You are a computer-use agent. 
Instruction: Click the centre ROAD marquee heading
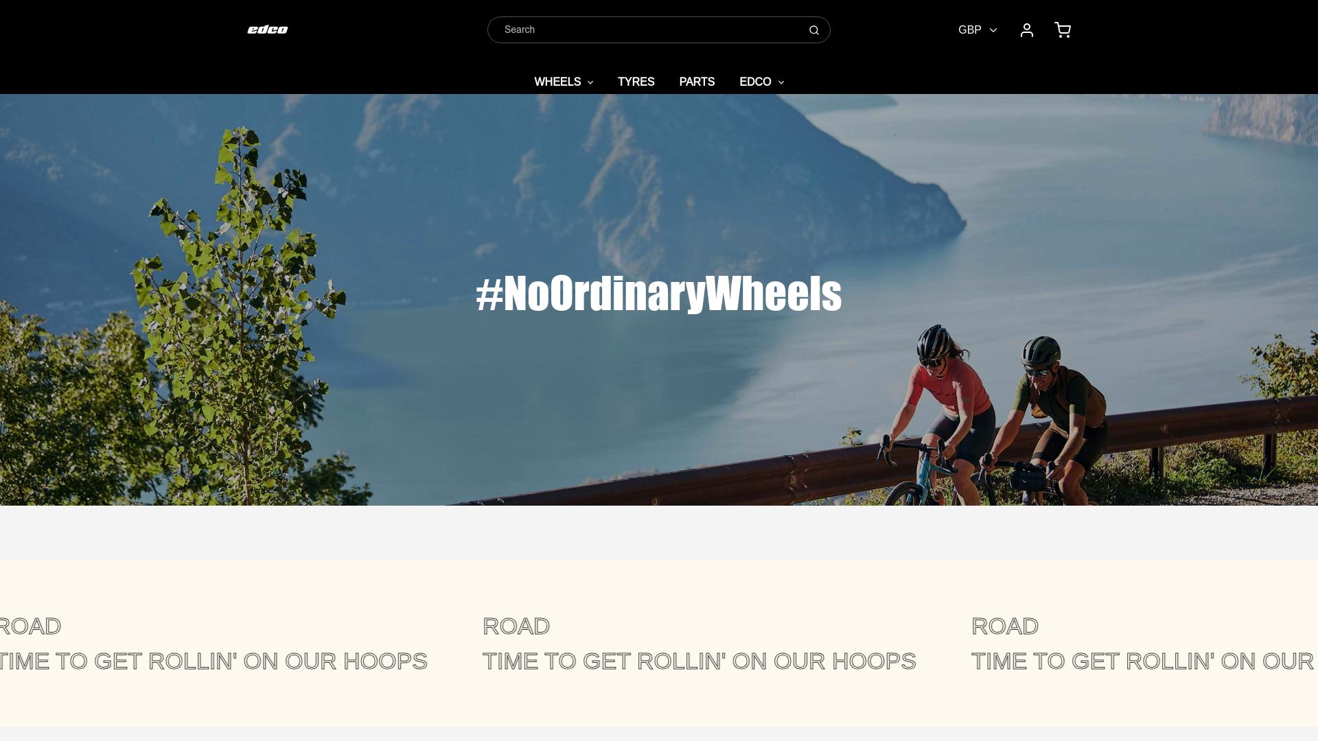click(x=516, y=626)
